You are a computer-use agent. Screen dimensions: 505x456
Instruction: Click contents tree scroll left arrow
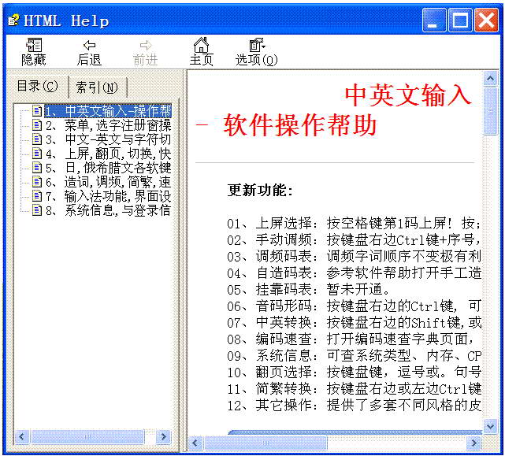point(22,437)
